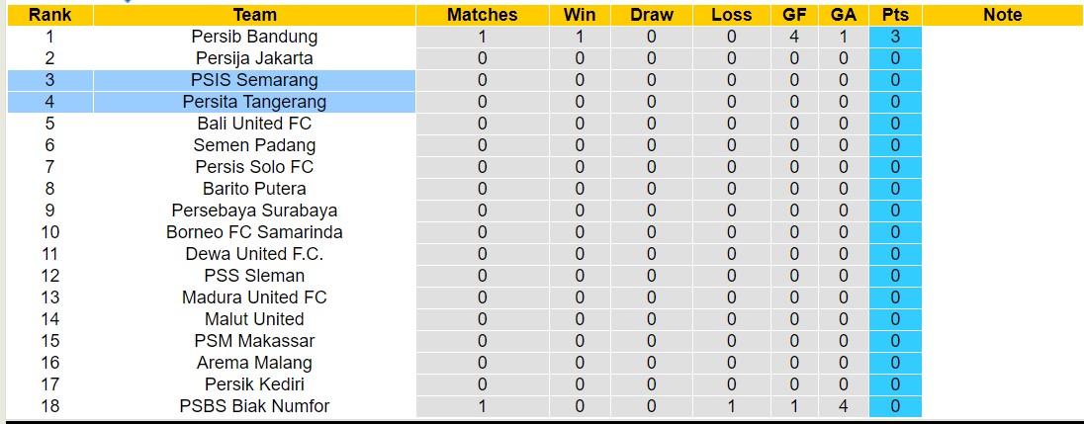Click the Win column header
This screenshot has height=424, width=1084.
click(580, 15)
